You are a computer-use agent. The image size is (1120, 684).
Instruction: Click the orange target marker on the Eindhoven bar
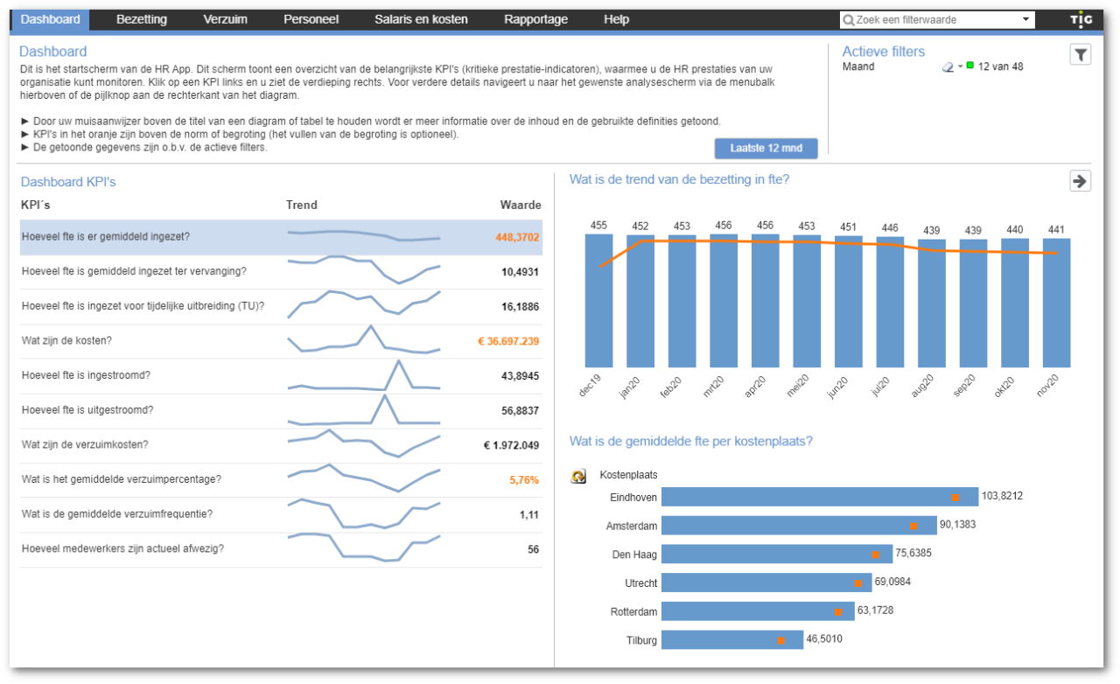955,496
